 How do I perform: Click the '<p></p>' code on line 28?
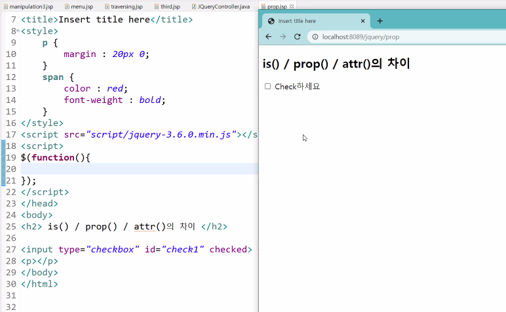pos(40,261)
